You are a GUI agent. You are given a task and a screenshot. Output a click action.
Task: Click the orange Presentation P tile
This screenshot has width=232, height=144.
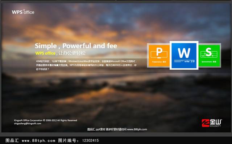click(x=159, y=55)
